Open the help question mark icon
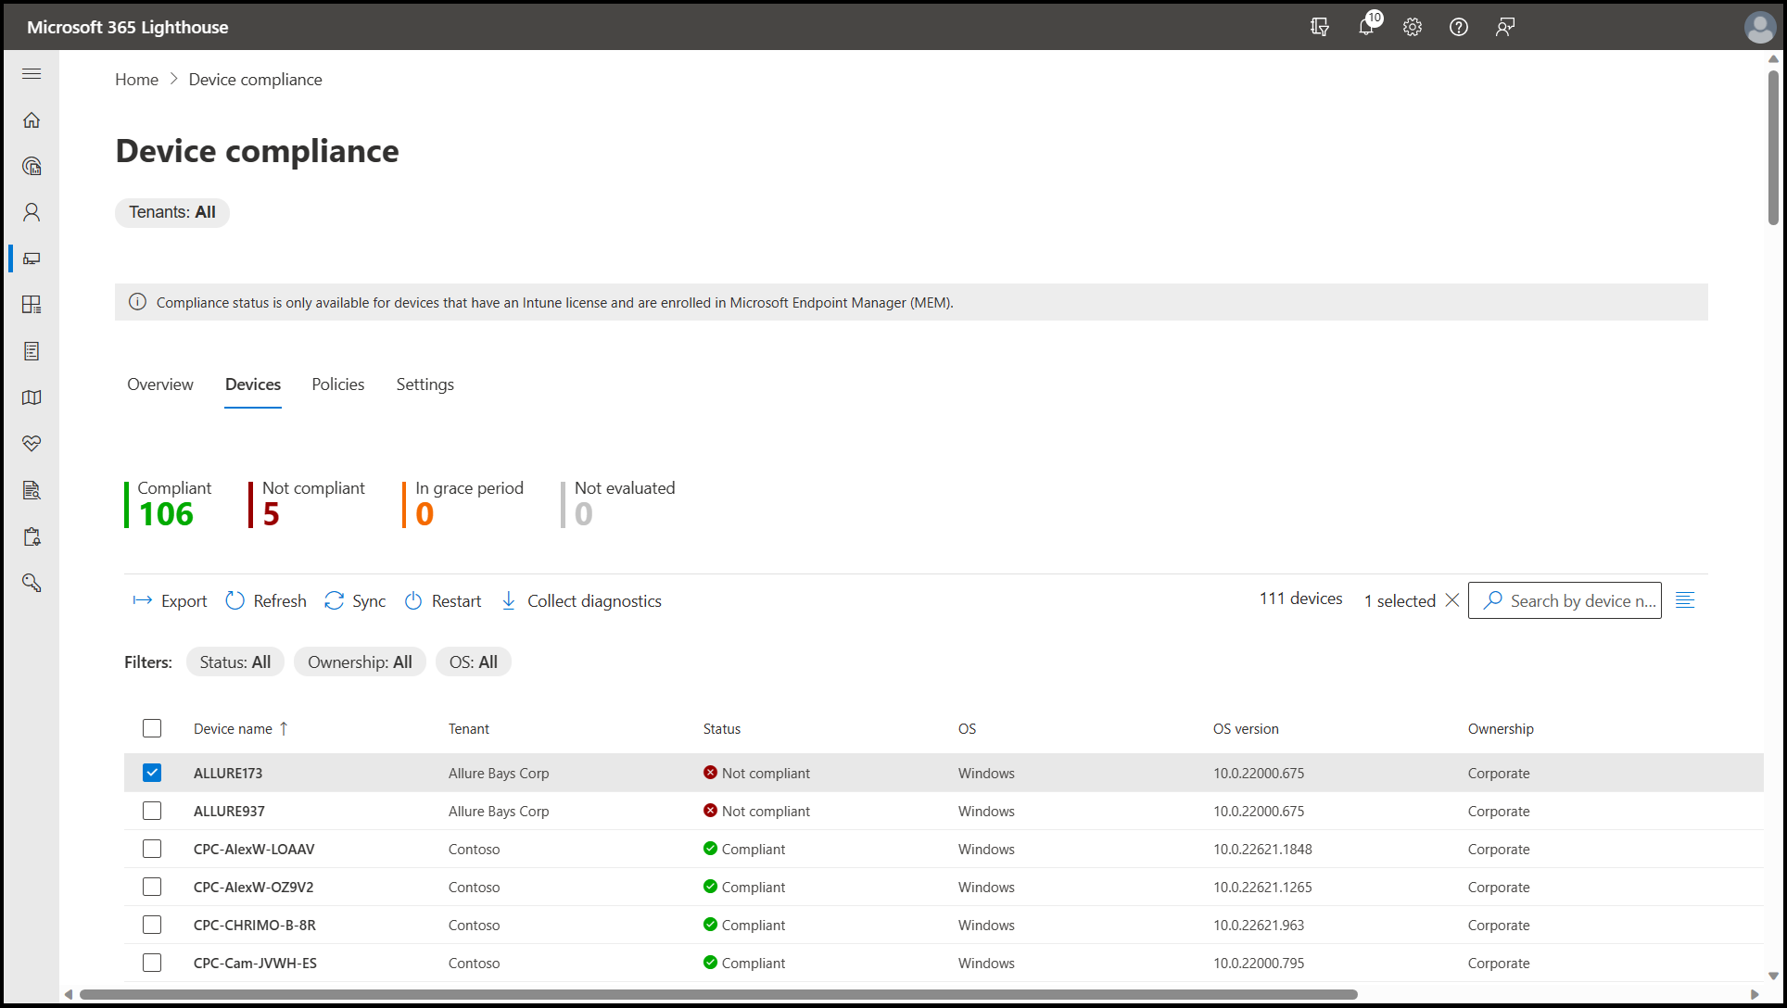This screenshot has width=1787, height=1008. click(x=1458, y=27)
